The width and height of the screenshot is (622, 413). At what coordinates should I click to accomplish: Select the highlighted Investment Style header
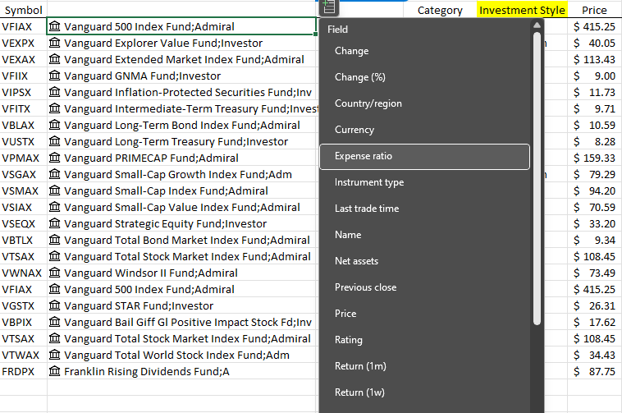click(x=522, y=10)
